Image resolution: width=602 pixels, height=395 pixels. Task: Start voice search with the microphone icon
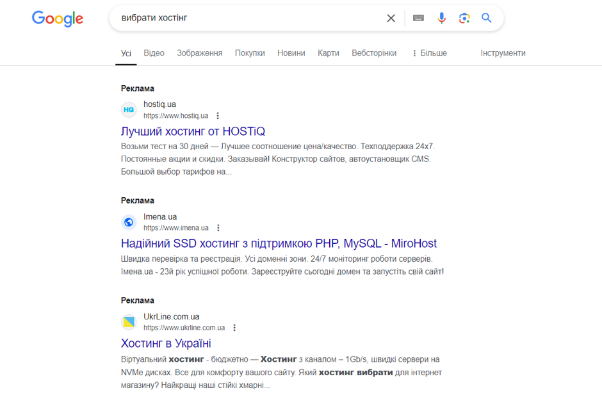[x=441, y=18]
